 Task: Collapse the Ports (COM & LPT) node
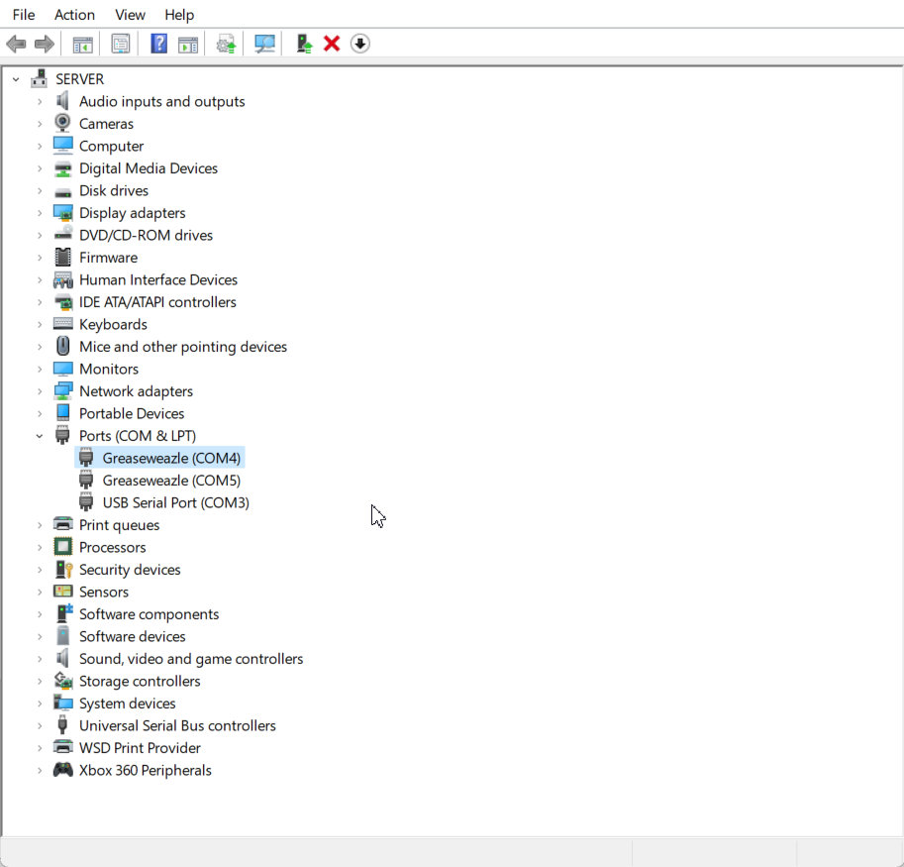[40, 436]
